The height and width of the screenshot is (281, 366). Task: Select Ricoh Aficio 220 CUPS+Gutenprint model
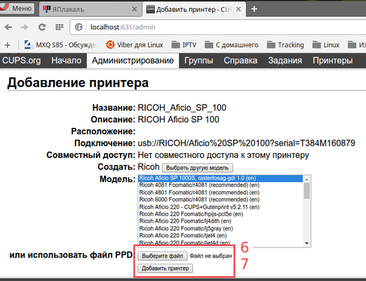point(221,207)
